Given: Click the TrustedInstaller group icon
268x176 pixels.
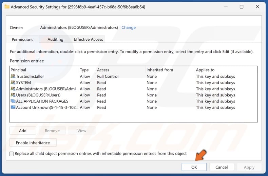Looking at the screenshot, I should tap(13, 76).
